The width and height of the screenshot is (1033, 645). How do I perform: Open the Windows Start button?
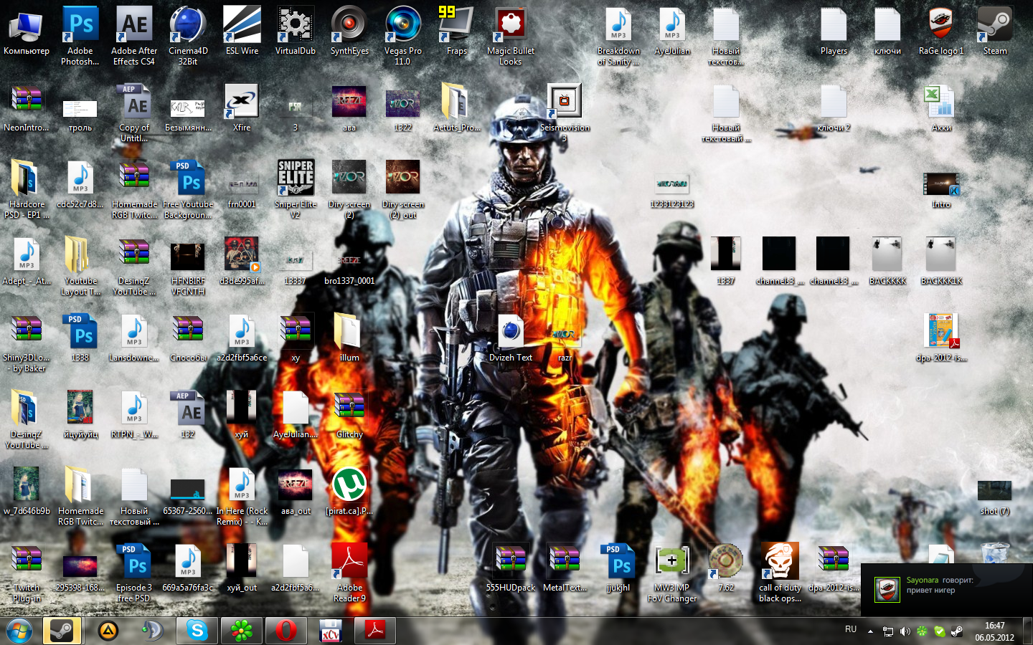pos(19,631)
